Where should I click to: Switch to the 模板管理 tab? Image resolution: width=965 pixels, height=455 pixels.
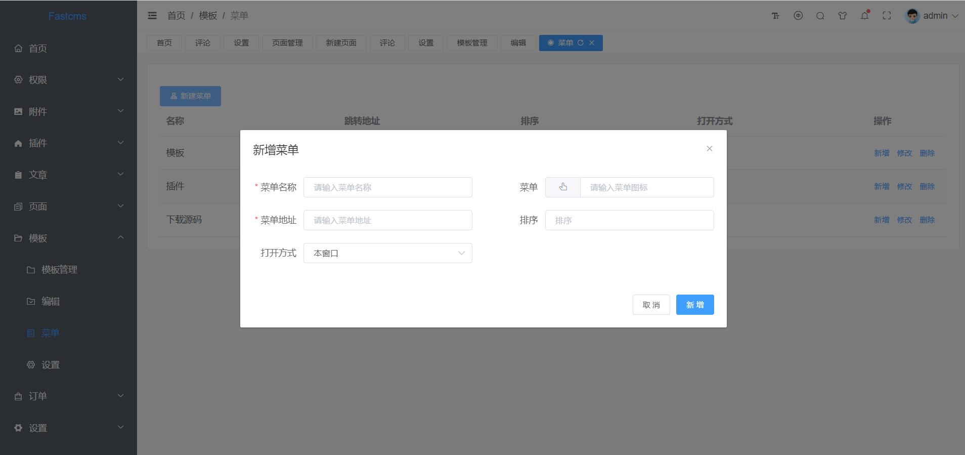pos(472,43)
